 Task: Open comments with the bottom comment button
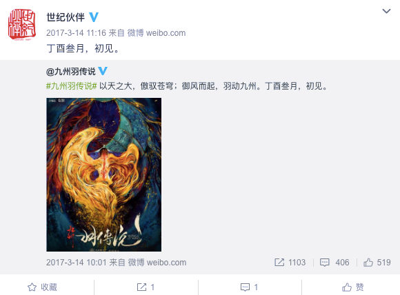tap(250, 287)
